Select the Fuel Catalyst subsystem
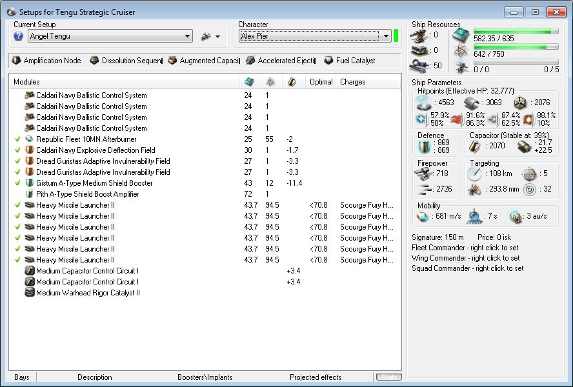The height and width of the screenshot is (387, 573). point(350,61)
